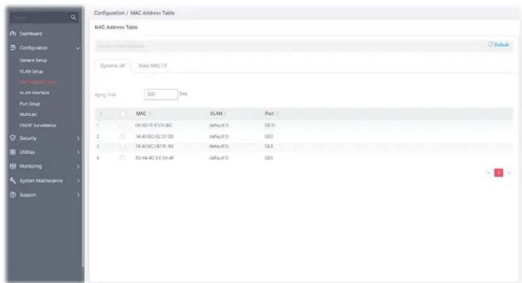Focus the Aging Time input field
The height and width of the screenshot is (283, 522).
click(161, 94)
